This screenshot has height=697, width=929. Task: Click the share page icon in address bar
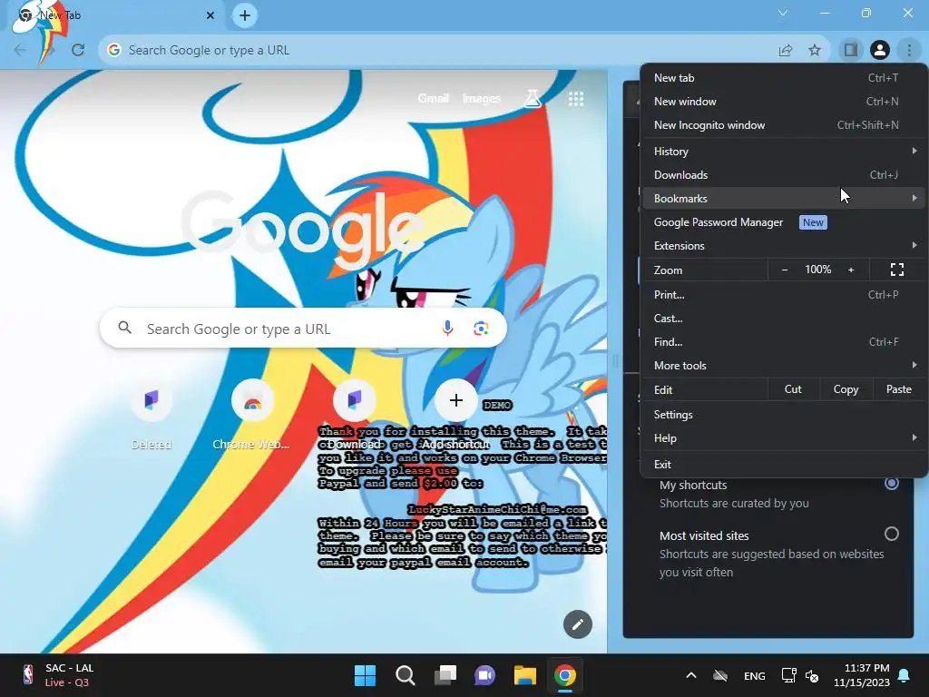[x=786, y=51]
